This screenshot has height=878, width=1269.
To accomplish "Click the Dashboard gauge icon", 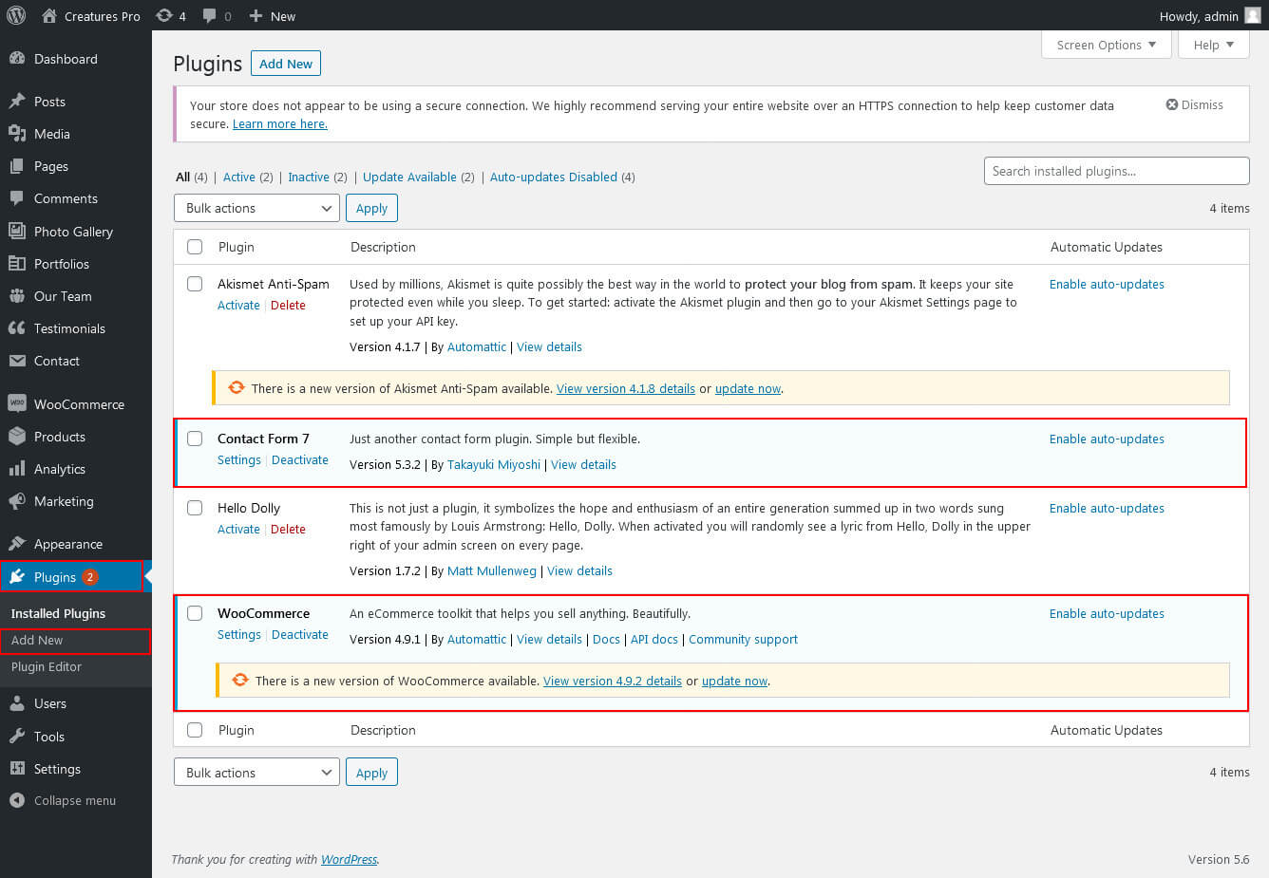I will click(x=17, y=59).
